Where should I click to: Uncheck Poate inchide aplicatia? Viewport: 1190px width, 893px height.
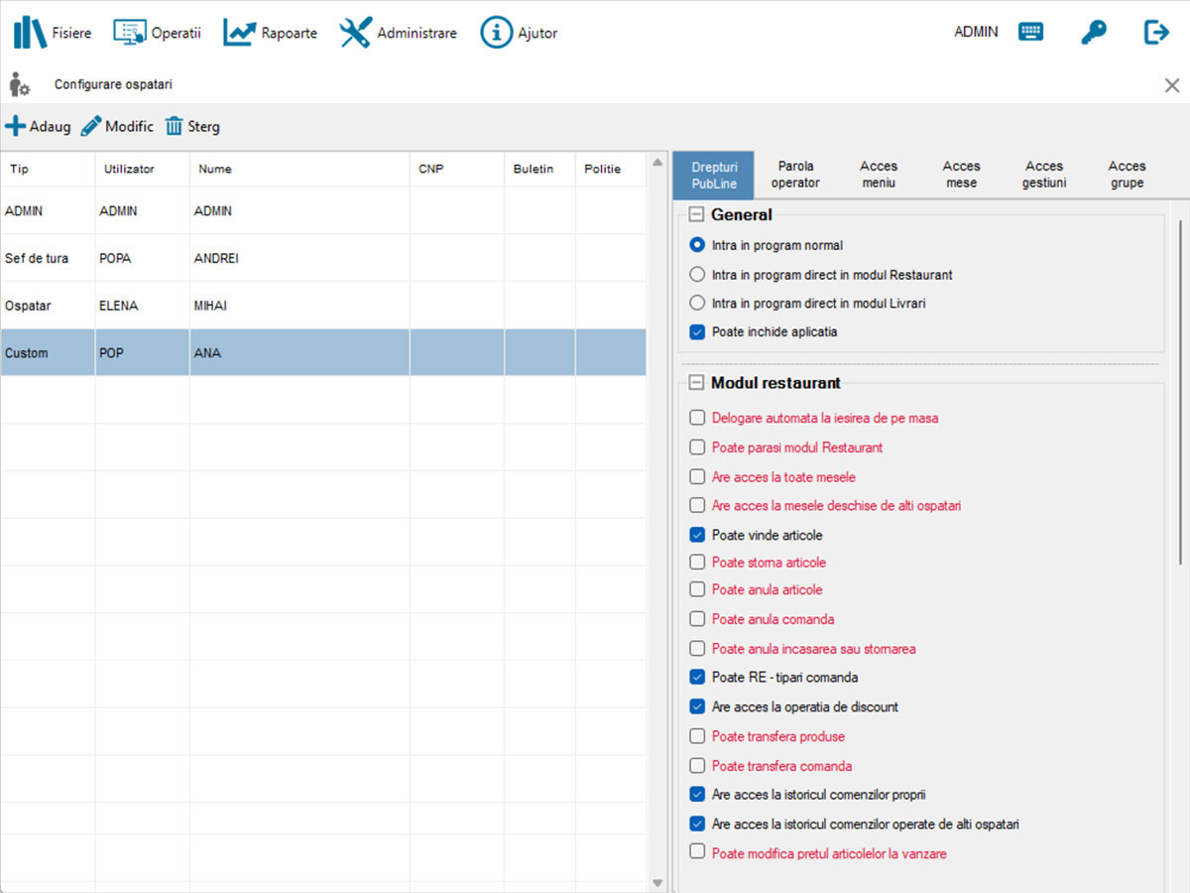(697, 332)
